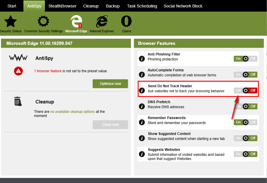Click 'Ask websites not to track' description
The image size is (267, 183).
click(x=186, y=91)
